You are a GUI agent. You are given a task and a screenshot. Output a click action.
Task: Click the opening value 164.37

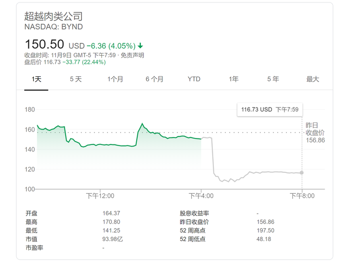pyautogui.click(x=111, y=213)
